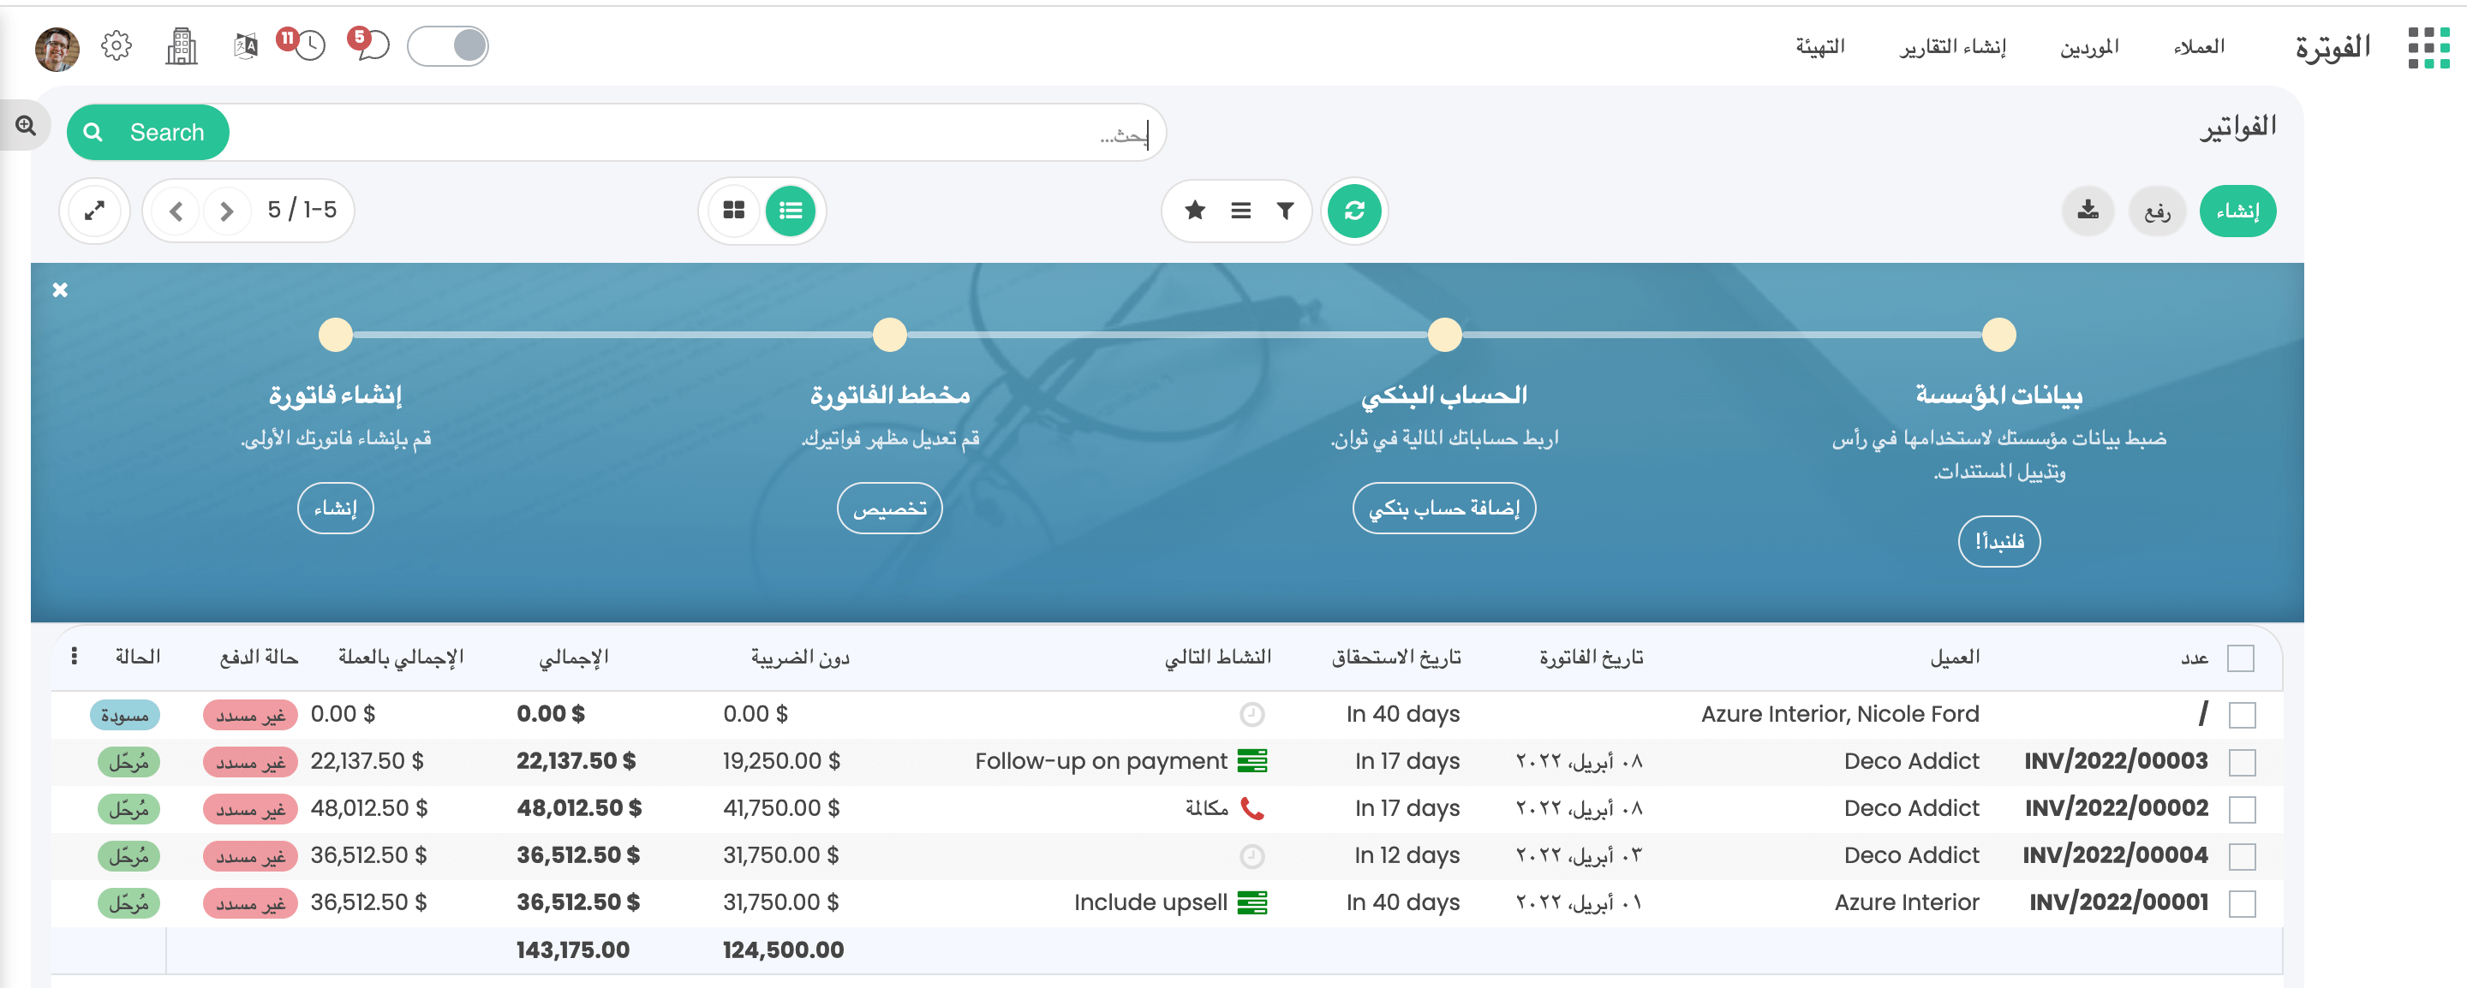Open the group-by lines dropdown

tap(1240, 211)
